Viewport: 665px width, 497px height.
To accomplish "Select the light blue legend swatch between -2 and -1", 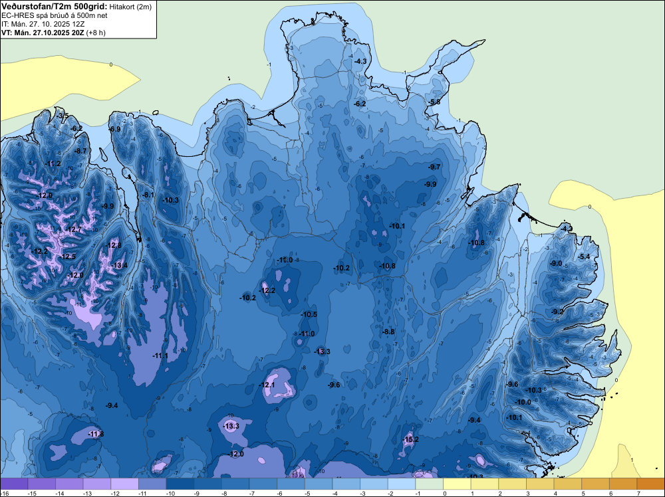I will click(x=402, y=484).
